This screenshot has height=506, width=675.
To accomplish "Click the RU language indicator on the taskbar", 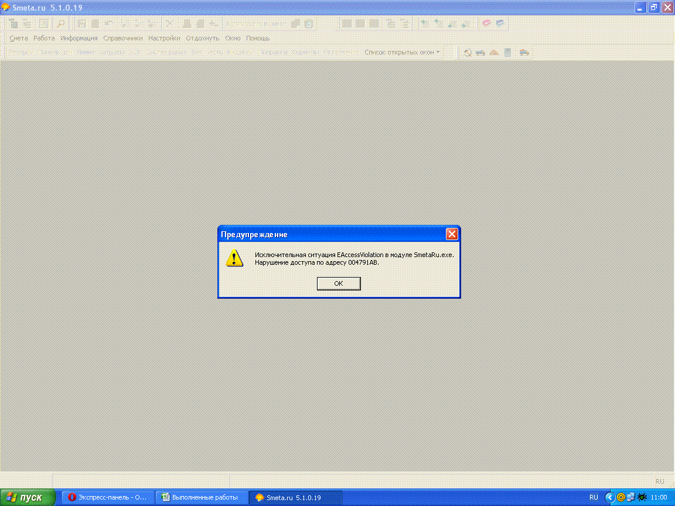I will 594,497.
